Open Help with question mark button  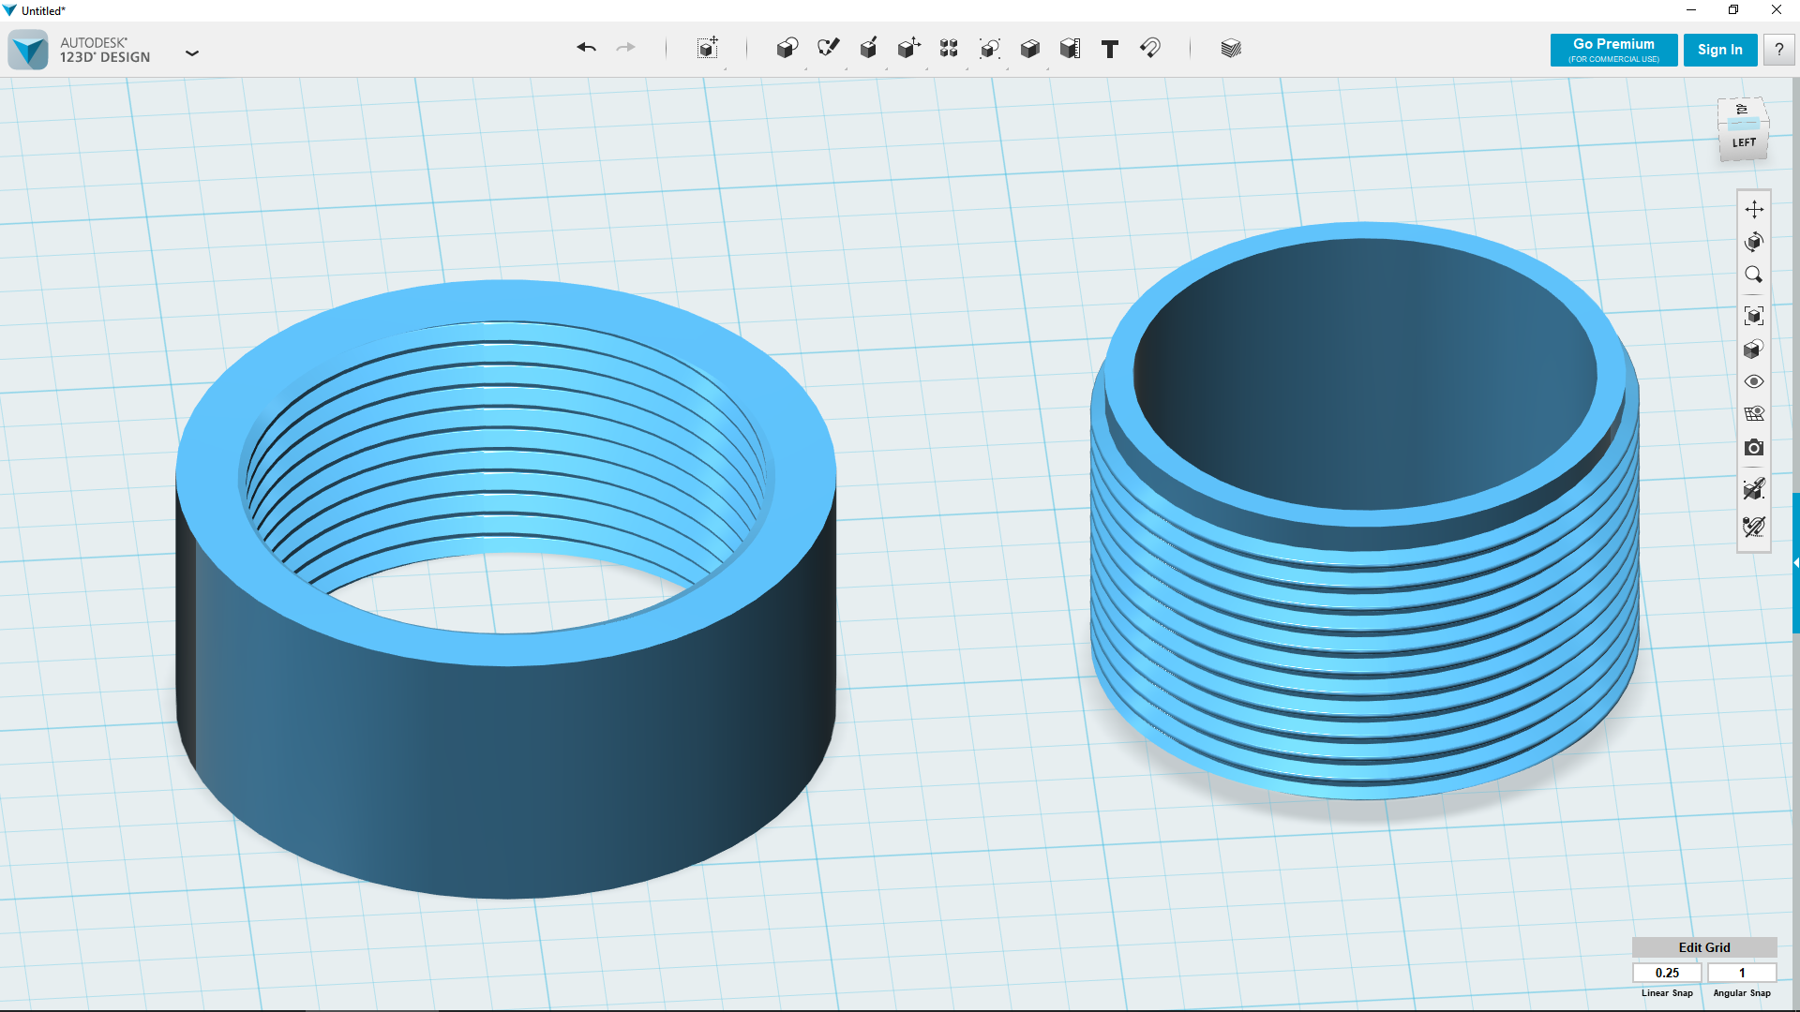pos(1778,50)
